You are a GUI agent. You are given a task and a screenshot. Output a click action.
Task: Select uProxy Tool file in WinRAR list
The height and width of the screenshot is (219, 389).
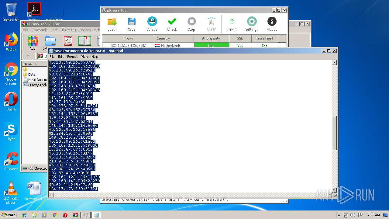(x=35, y=85)
